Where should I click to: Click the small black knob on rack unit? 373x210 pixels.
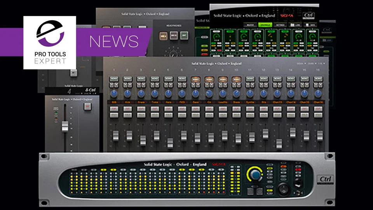point(284,189)
